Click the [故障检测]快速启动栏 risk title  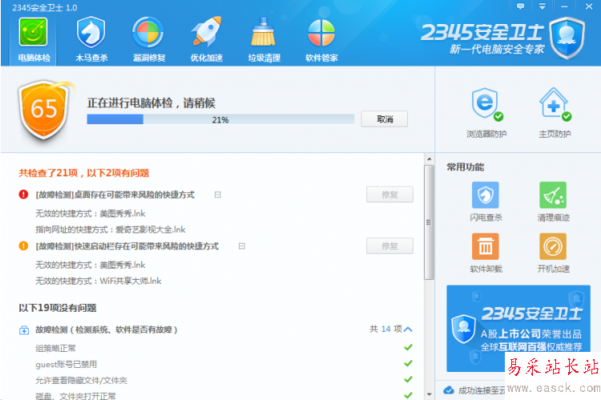tap(127, 246)
